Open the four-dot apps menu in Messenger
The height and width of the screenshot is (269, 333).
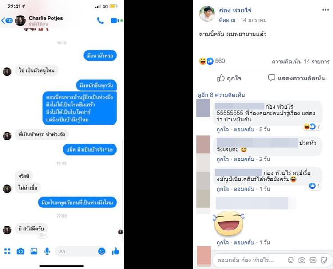point(8,251)
